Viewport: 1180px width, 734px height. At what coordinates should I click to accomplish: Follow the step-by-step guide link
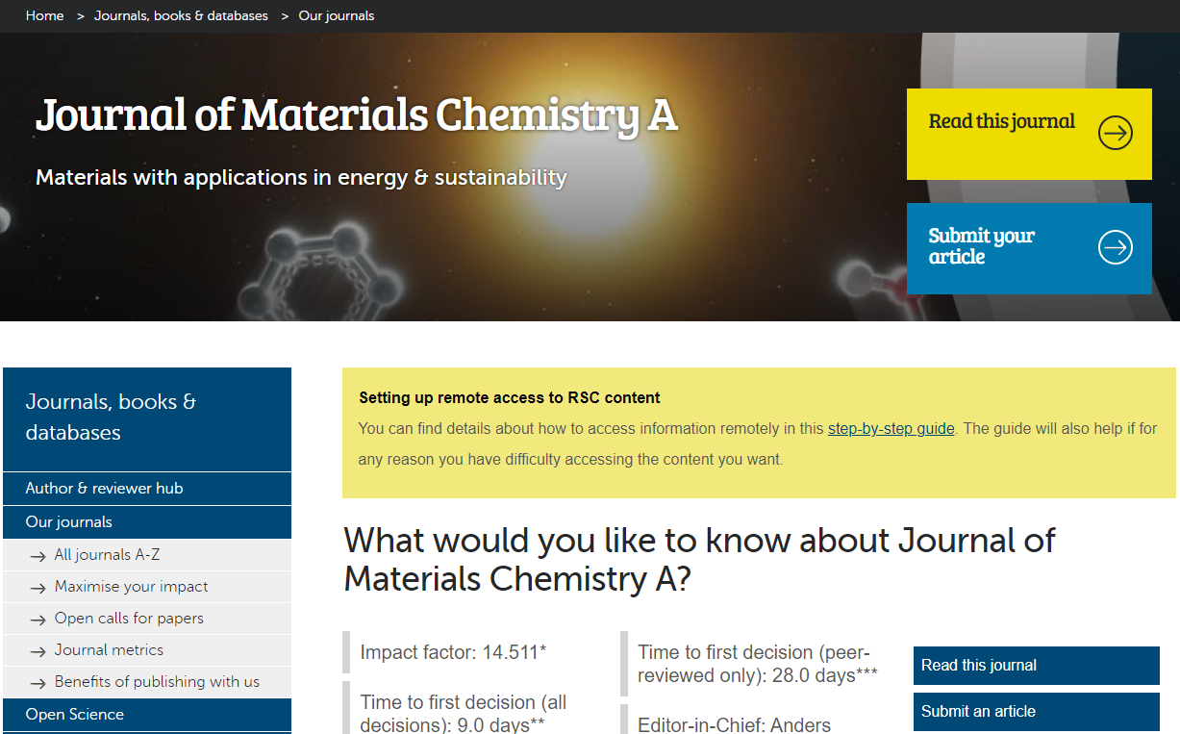click(891, 429)
